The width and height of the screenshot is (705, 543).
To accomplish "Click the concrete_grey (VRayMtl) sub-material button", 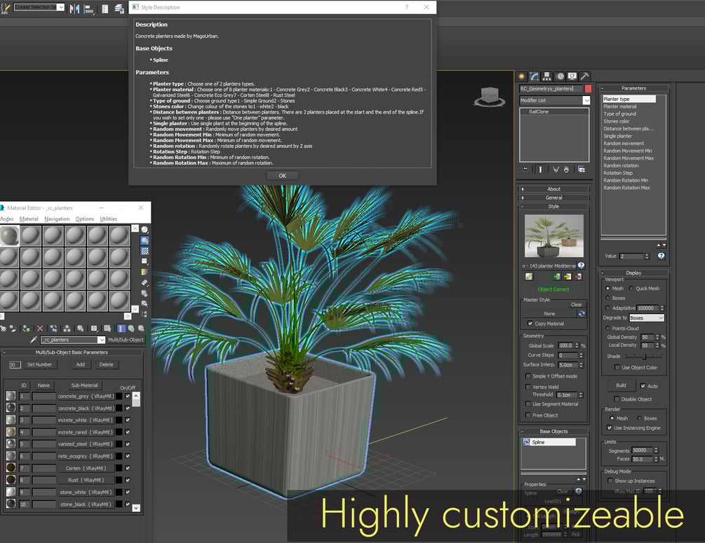I will (86, 396).
